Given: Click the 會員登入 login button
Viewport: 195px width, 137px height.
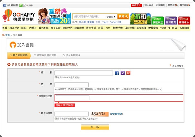Looking at the screenshot, I should tap(136, 5).
